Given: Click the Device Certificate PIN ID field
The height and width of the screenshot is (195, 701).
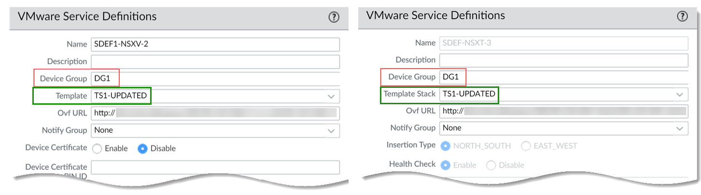Looking at the screenshot, I should (x=215, y=167).
